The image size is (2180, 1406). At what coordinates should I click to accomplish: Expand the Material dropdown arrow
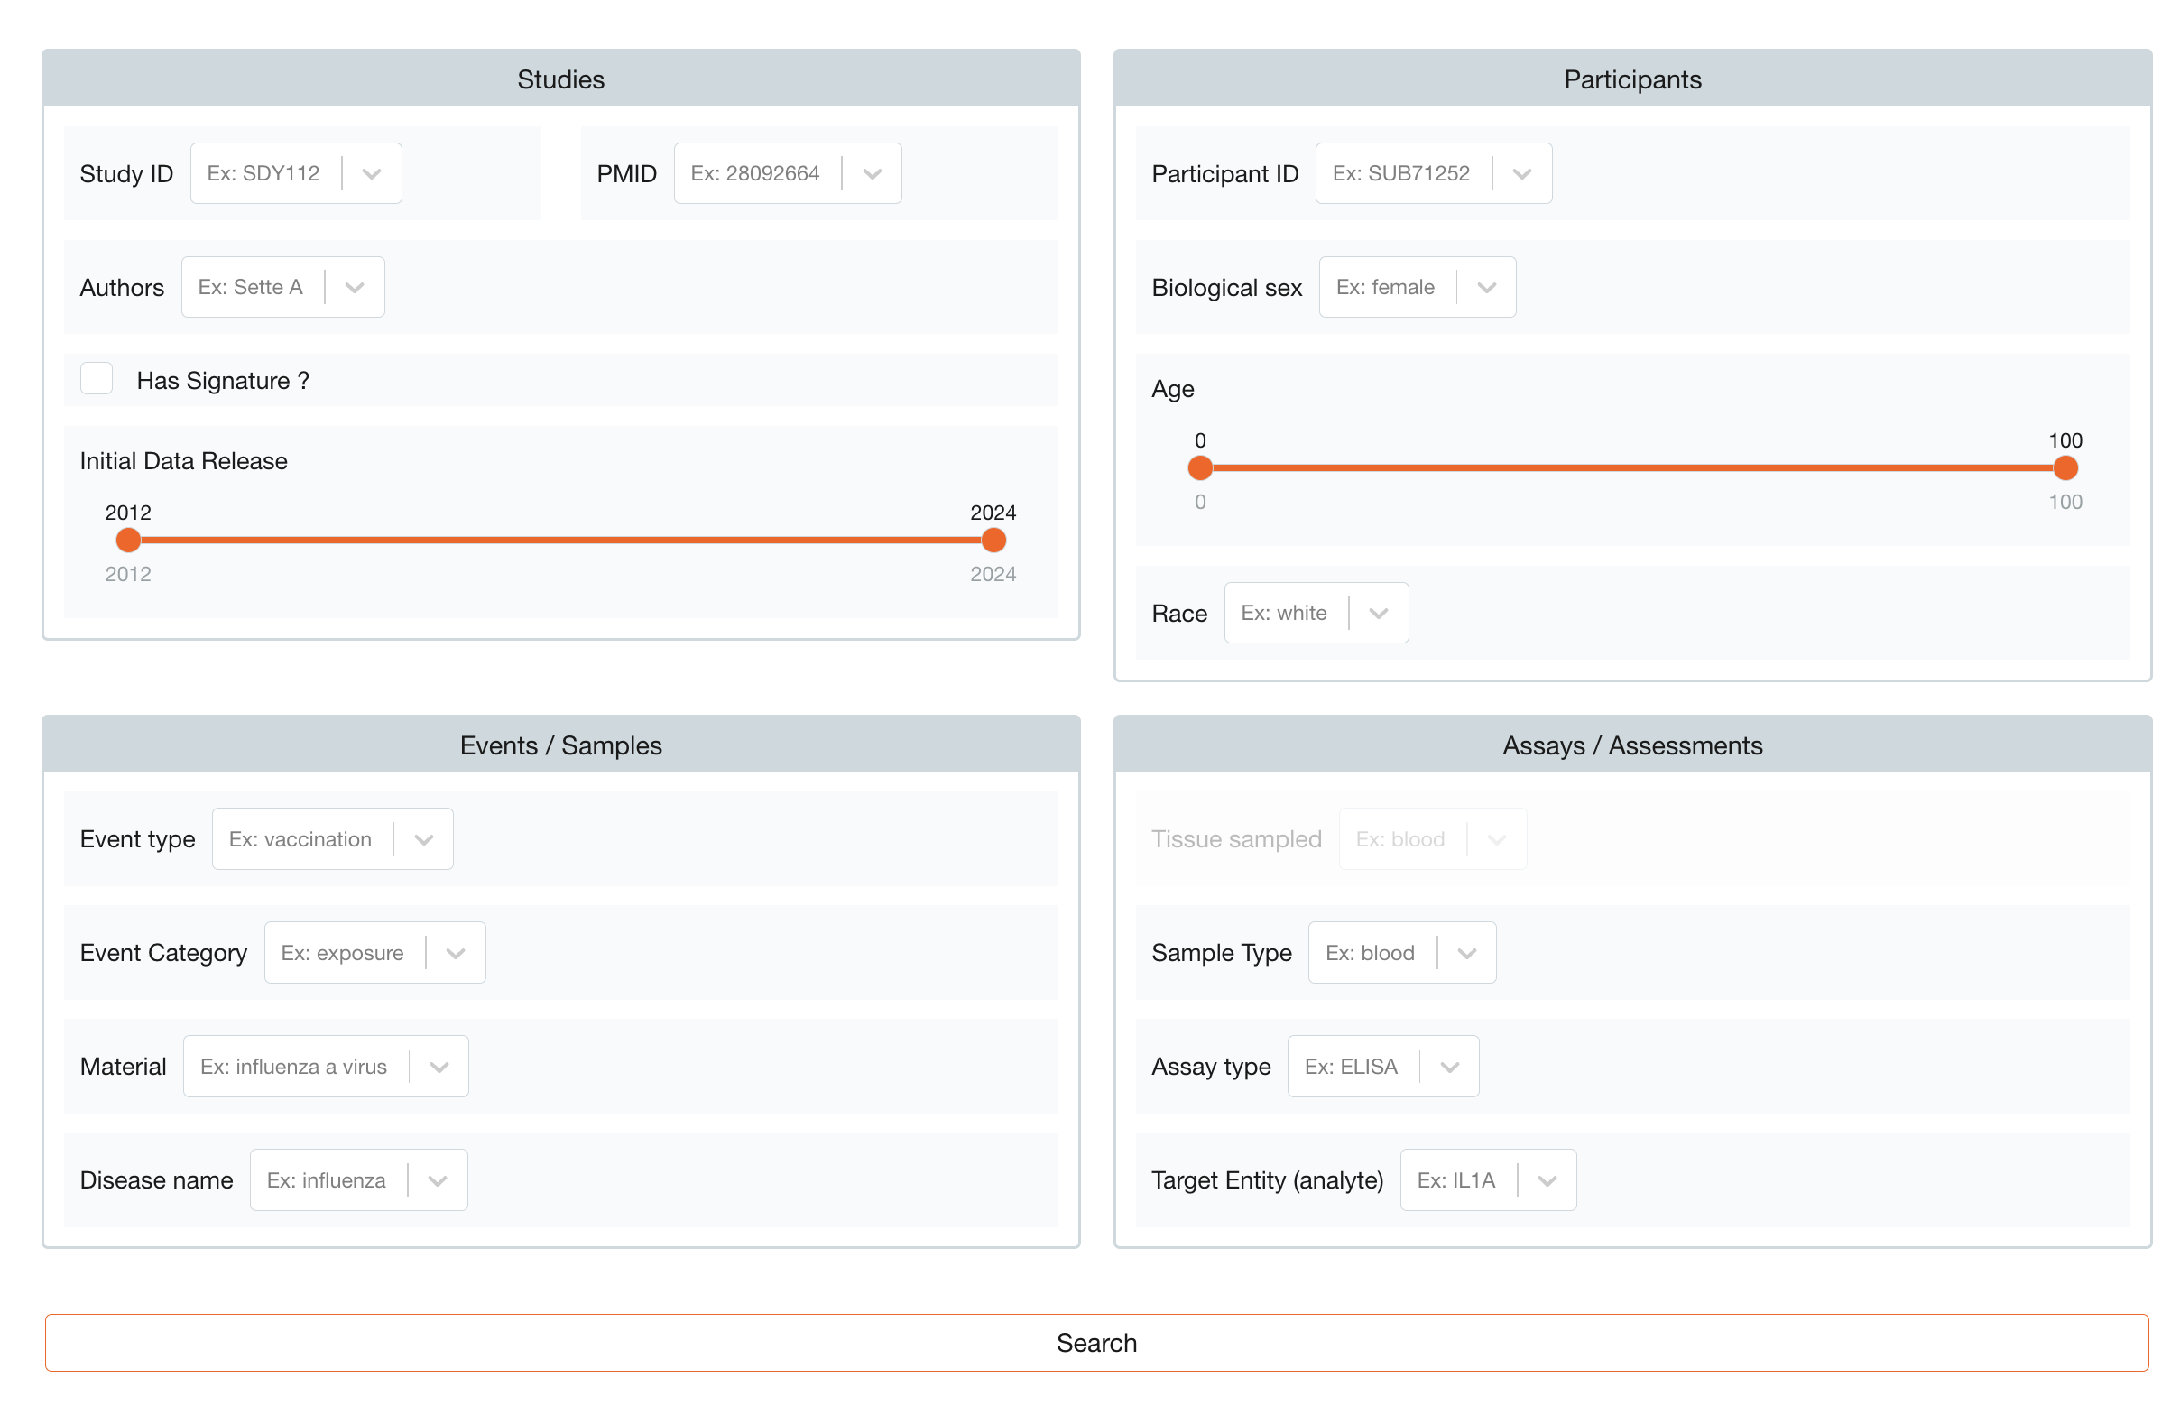click(x=439, y=1067)
